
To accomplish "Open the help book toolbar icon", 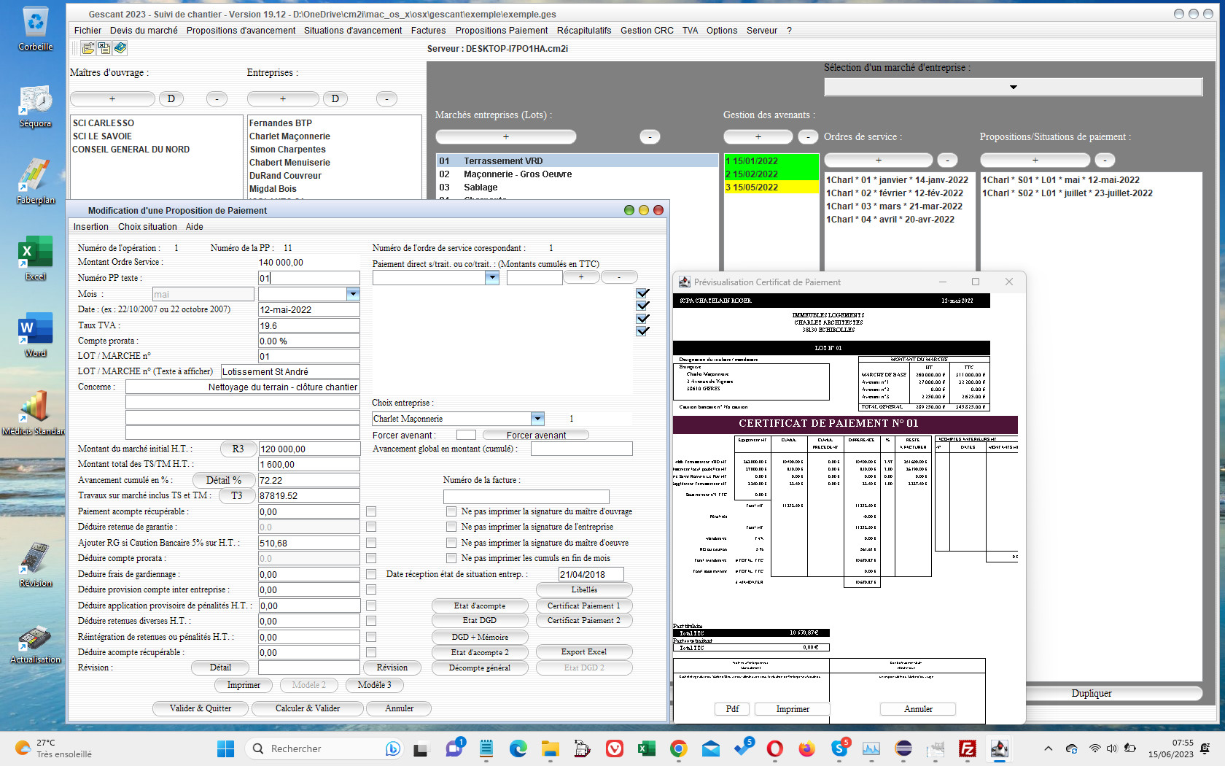I will click(120, 48).
